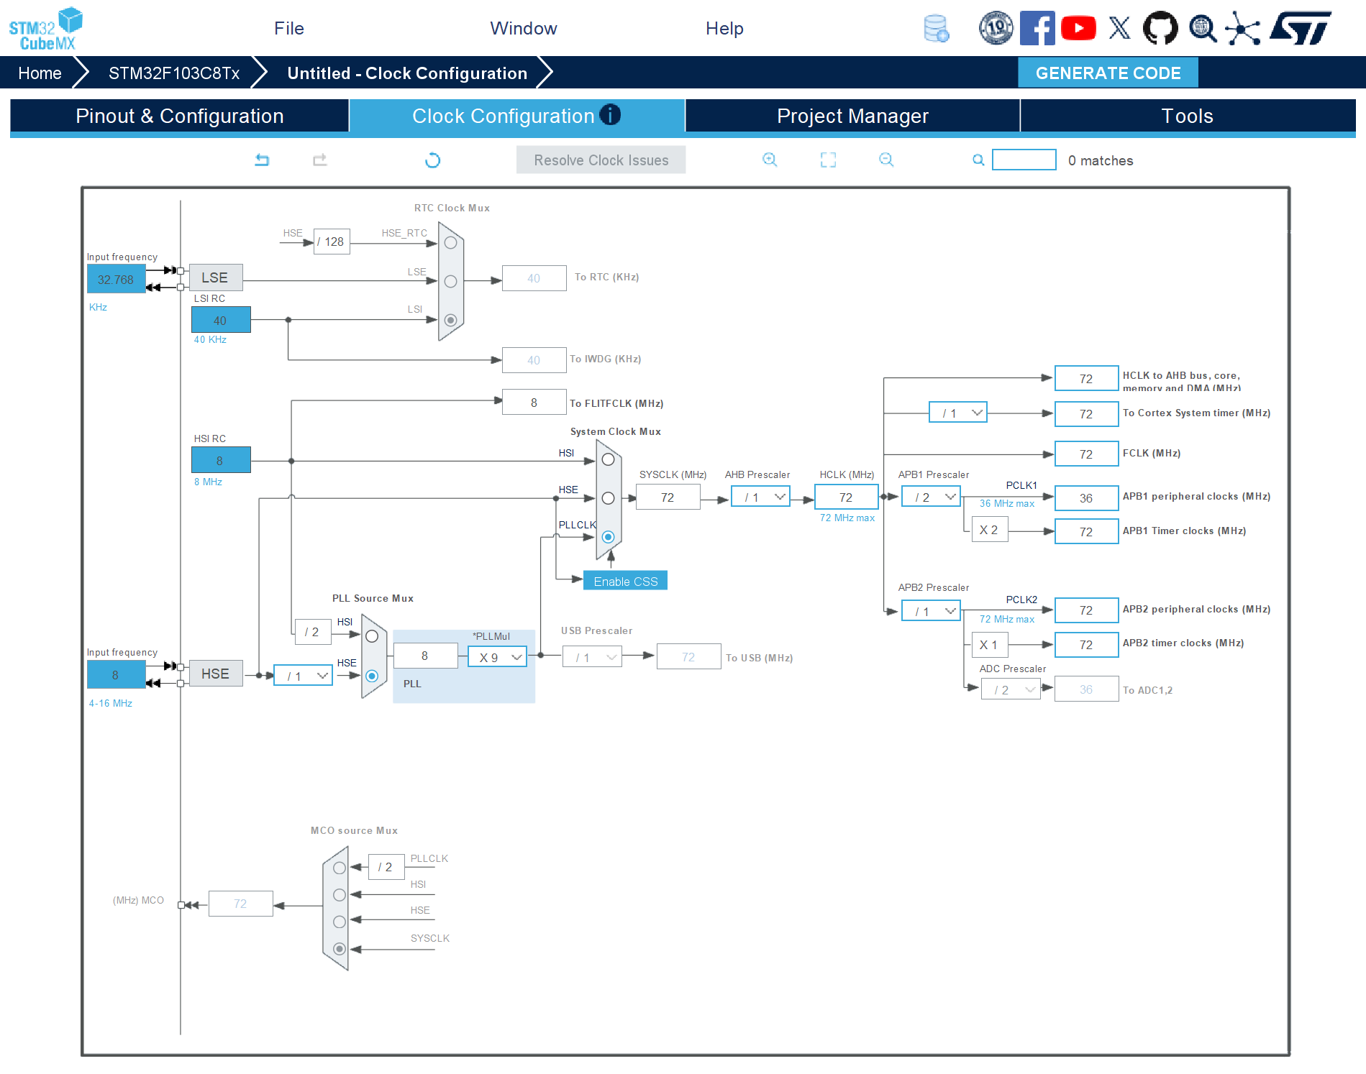The width and height of the screenshot is (1366, 1074).
Task: Select HSI in MCO source Mux
Action: (340, 895)
